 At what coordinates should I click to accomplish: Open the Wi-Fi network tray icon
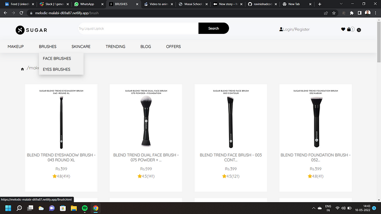point(337,208)
